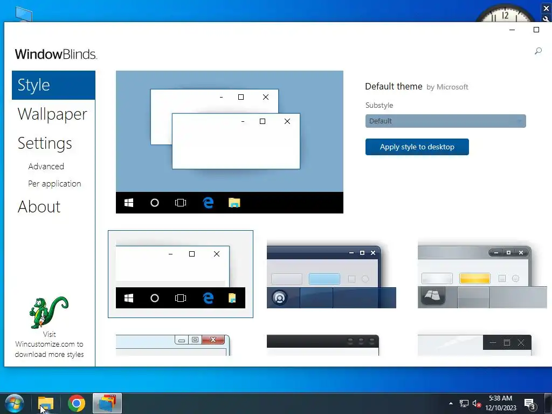Switch to the Wallpaper section
Image resolution: width=552 pixels, height=414 pixels.
coord(52,114)
